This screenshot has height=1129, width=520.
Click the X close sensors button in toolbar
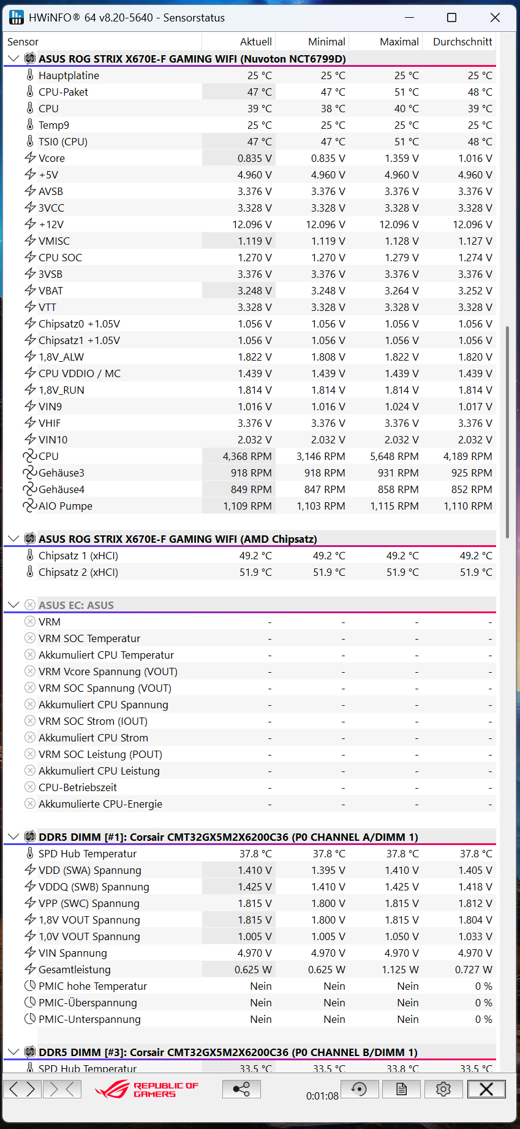(x=486, y=1089)
